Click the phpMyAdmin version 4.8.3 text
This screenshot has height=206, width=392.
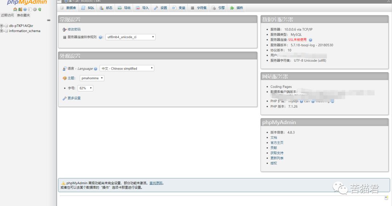click(291, 133)
